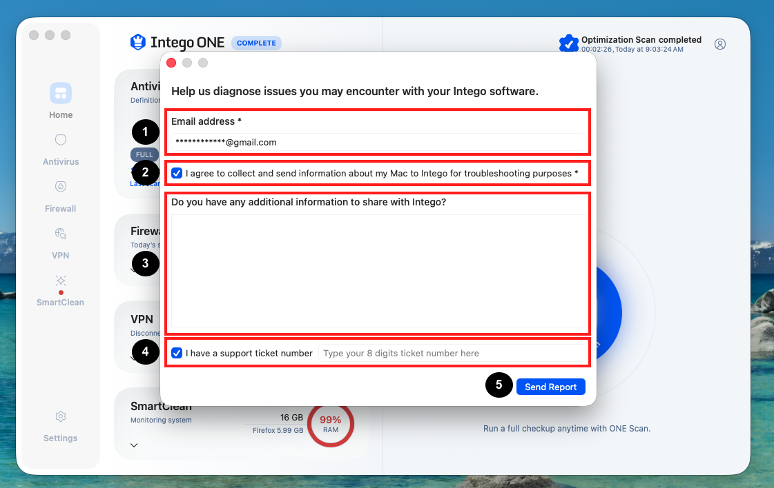Image resolution: width=774 pixels, height=488 pixels.
Task: Open the user account profile icon
Action: [x=720, y=44]
